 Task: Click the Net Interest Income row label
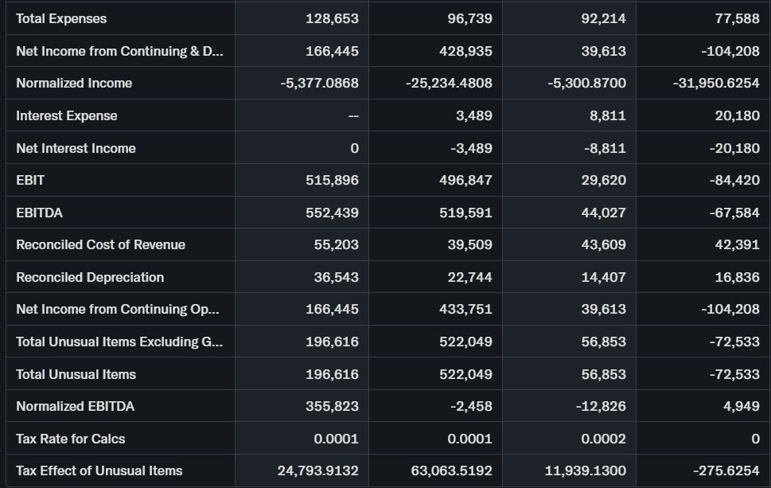[x=76, y=148]
